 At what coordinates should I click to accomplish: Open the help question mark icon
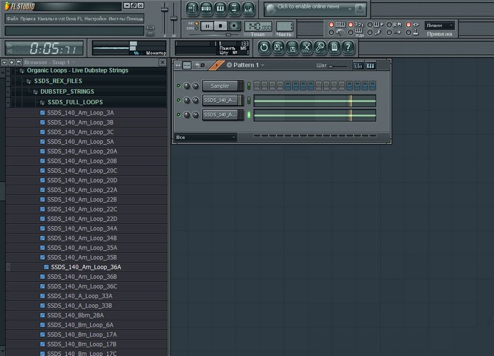click(348, 47)
